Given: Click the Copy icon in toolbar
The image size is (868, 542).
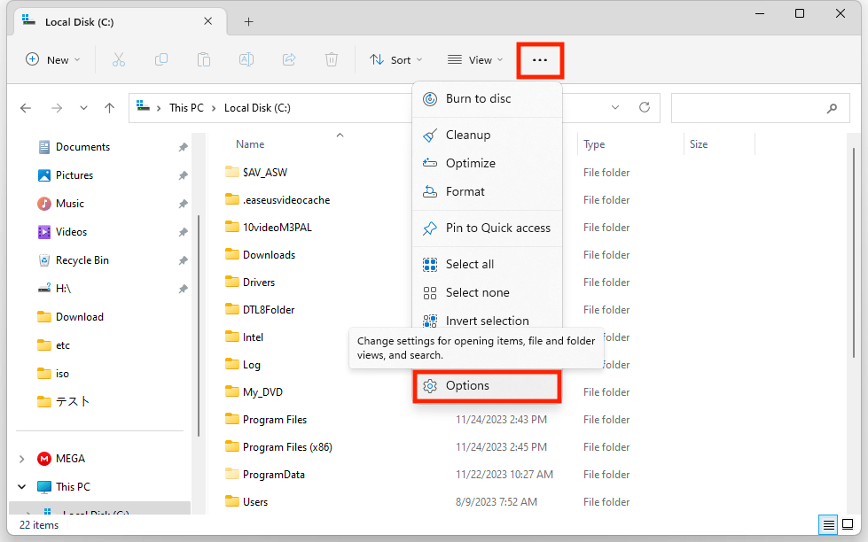Looking at the screenshot, I should [x=161, y=59].
